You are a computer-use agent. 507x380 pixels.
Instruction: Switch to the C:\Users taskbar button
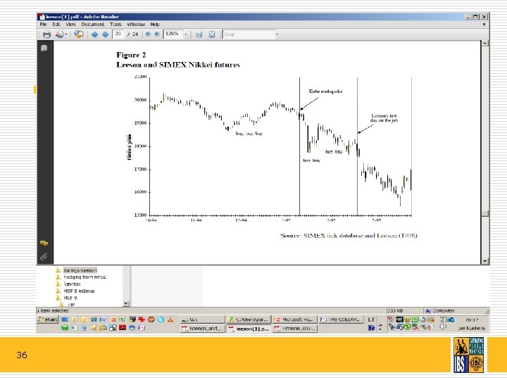(x=249, y=319)
